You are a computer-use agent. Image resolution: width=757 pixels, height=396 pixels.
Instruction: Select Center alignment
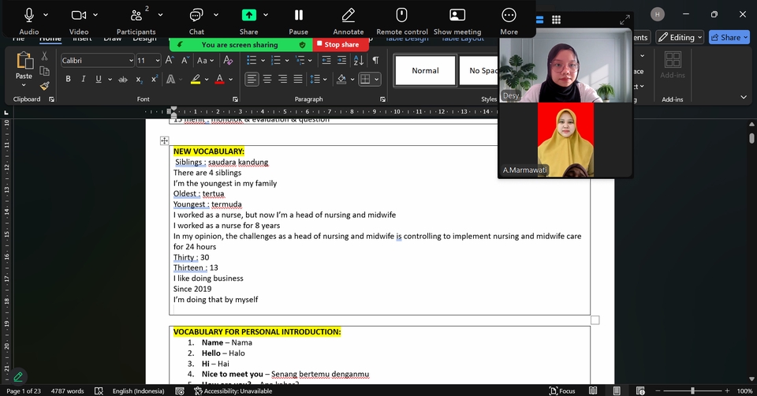tap(267, 79)
